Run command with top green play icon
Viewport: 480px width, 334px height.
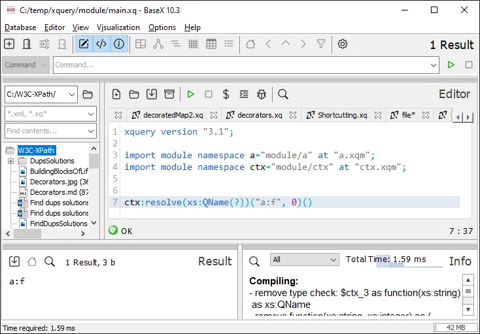pos(451,65)
